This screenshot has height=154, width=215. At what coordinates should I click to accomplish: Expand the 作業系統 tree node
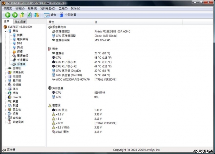[x=6, y=72]
